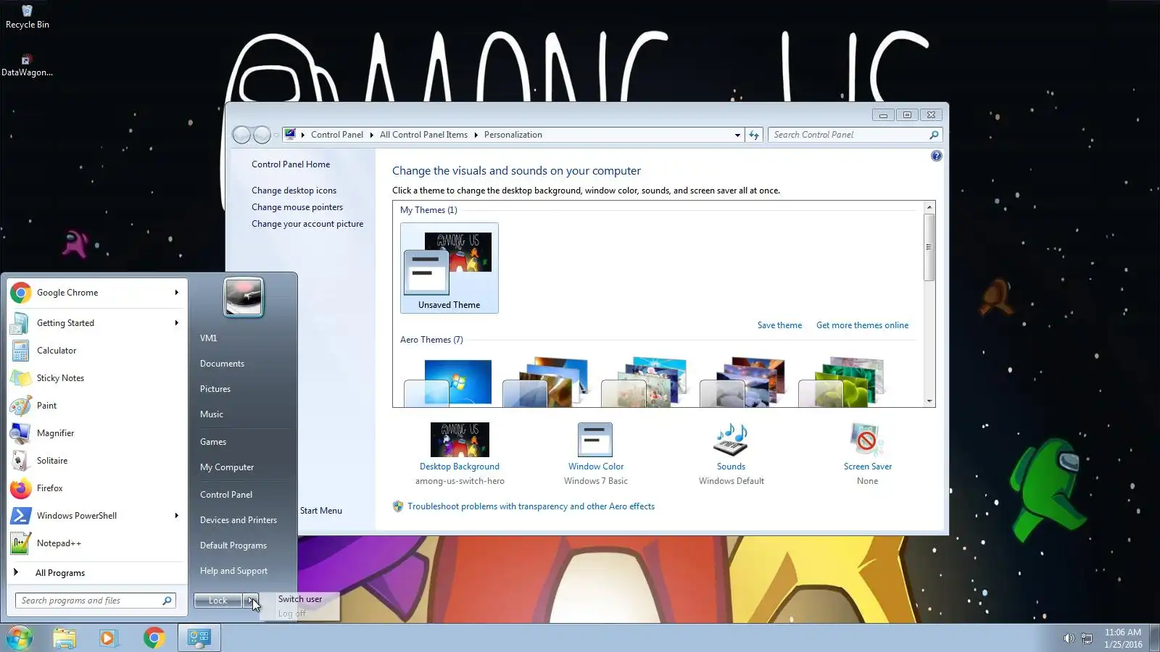Focus the Search Control Panel field

pyautogui.click(x=855, y=135)
